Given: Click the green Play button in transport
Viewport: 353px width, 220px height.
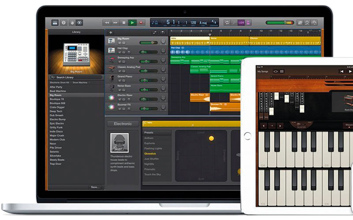Looking at the screenshot, I should (132, 22).
